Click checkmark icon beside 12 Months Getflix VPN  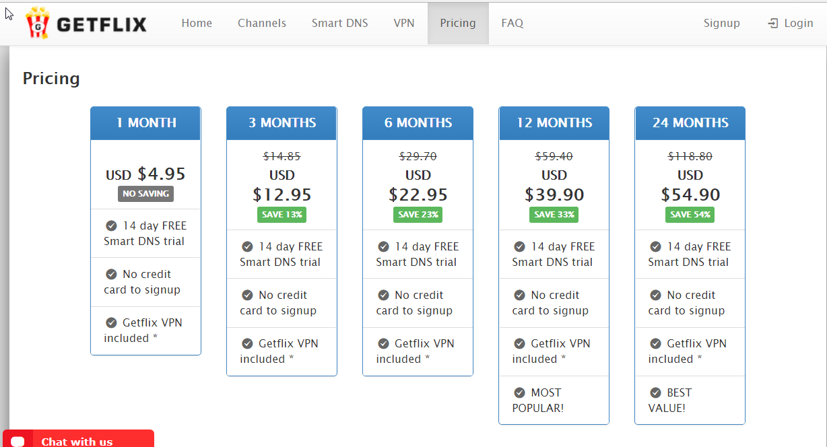[519, 343]
